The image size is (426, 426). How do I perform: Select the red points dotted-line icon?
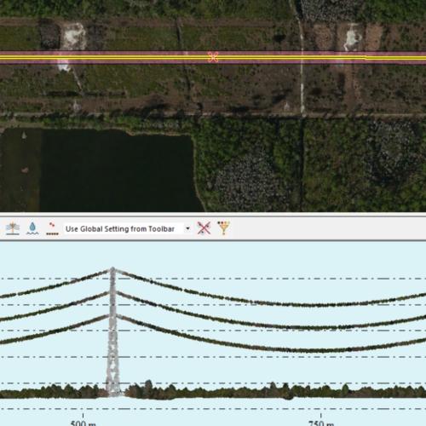52,228
